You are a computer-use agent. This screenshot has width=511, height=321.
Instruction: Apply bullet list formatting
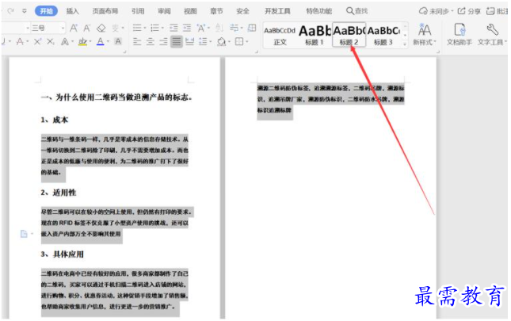tap(137, 28)
